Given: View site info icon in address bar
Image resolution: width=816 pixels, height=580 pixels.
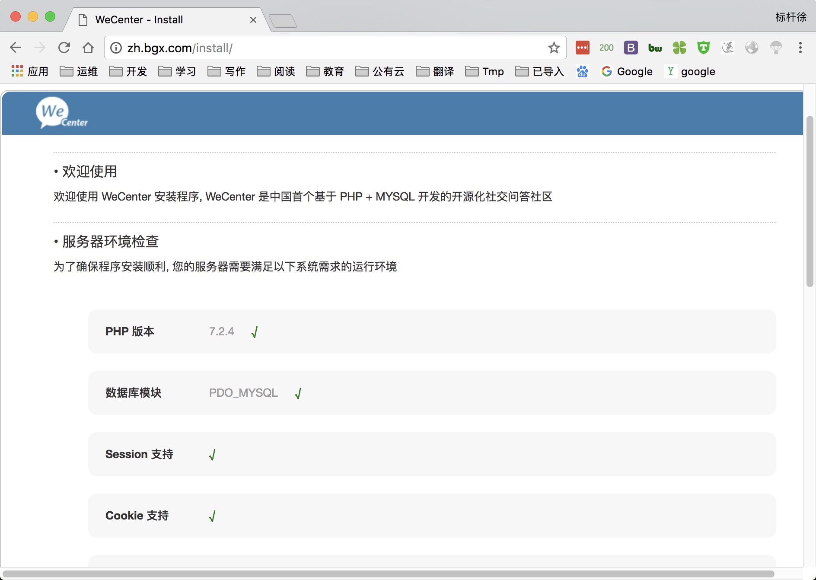Looking at the screenshot, I should (116, 48).
